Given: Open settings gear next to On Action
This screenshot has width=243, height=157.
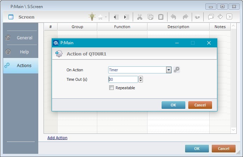Looking at the screenshot, I should click(177, 70).
